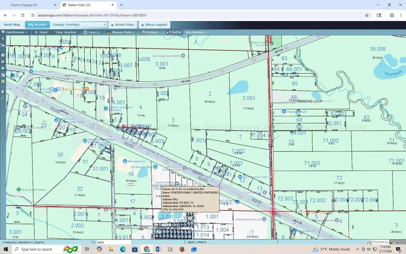This screenshot has height=254, width=406.
Task: Select the arrow pointer tool in left sidebar
Action: [3, 38]
